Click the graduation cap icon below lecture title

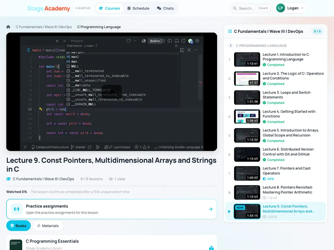point(9,179)
